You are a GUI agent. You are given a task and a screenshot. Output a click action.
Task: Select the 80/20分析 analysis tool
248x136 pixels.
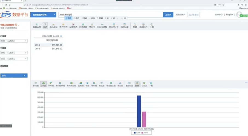pyautogui.click(x=114, y=25)
